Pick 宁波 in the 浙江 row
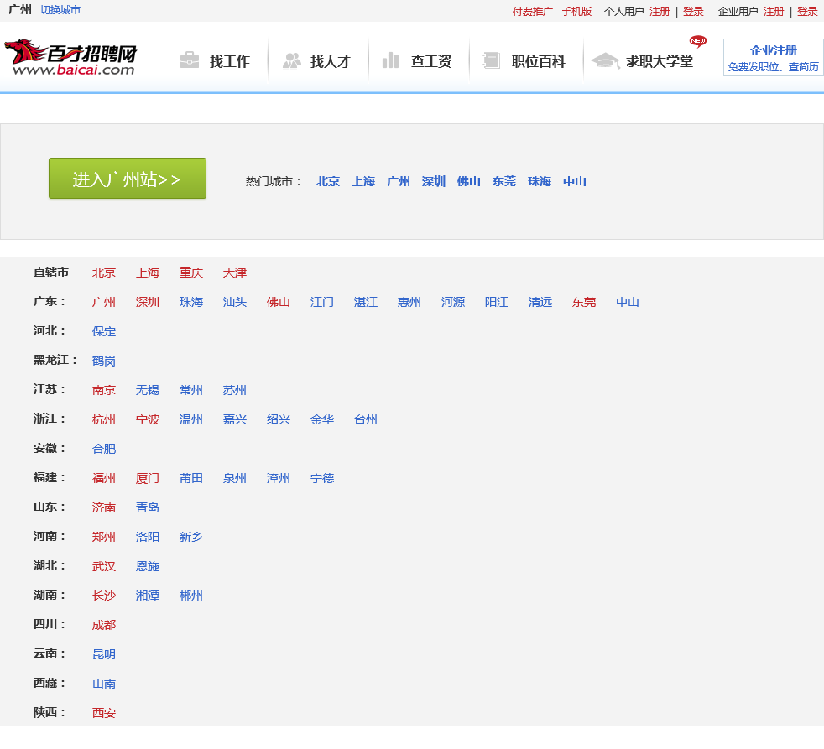The height and width of the screenshot is (749, 824). click(x=147, y=419)
